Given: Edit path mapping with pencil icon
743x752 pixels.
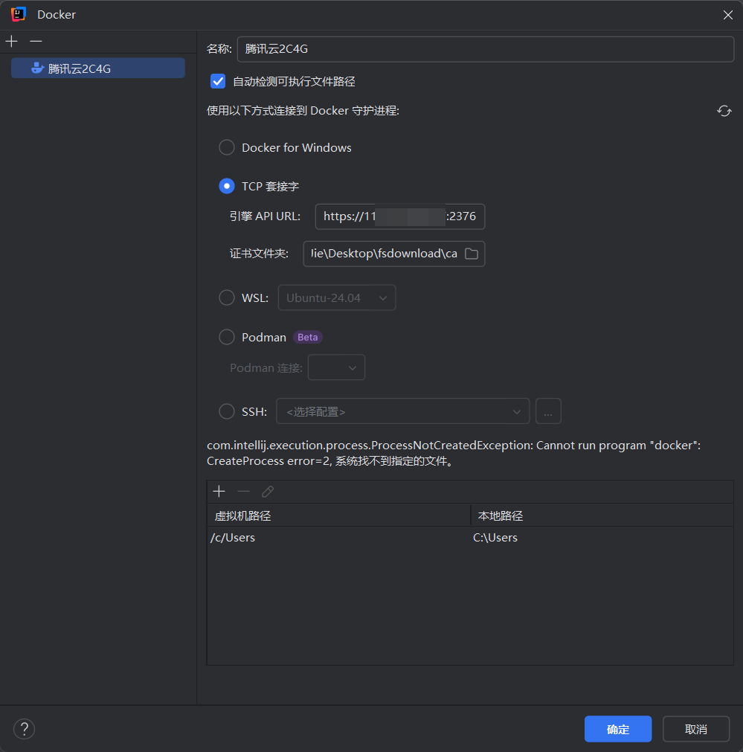Looking at the screenshot, I should [268, 491].
